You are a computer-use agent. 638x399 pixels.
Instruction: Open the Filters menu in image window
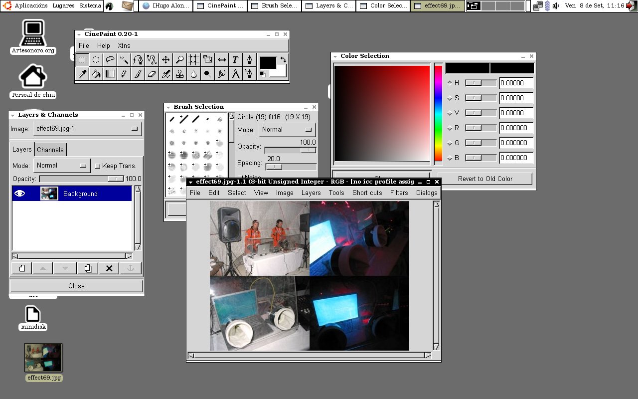pyautogui.click(x=399, y=193)
